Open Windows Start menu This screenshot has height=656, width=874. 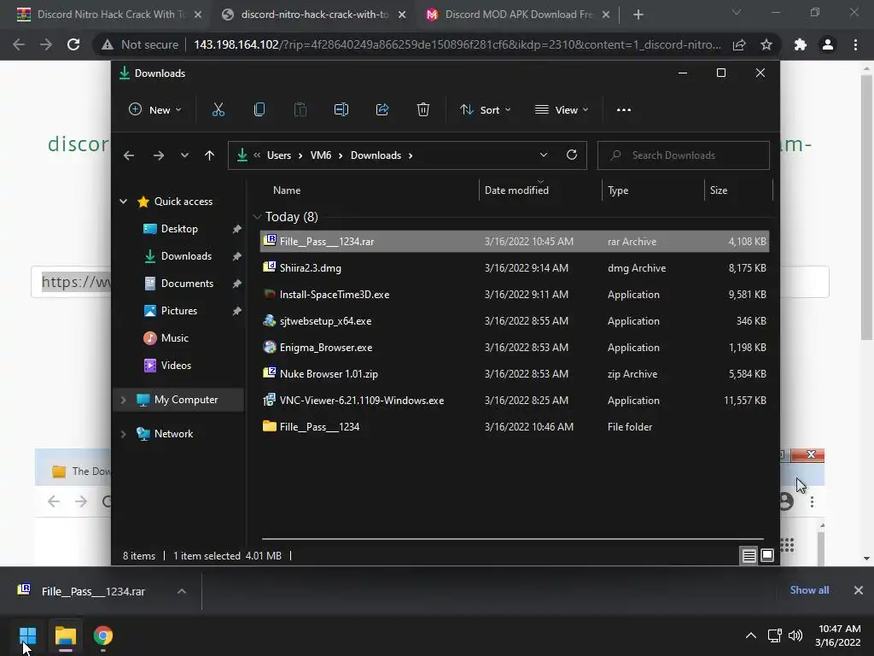(27, 635)
